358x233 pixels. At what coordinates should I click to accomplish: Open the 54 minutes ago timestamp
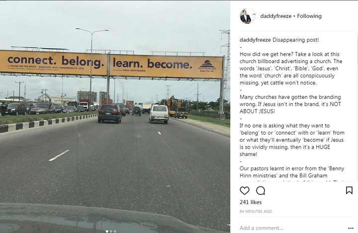[x=256, y=211]
